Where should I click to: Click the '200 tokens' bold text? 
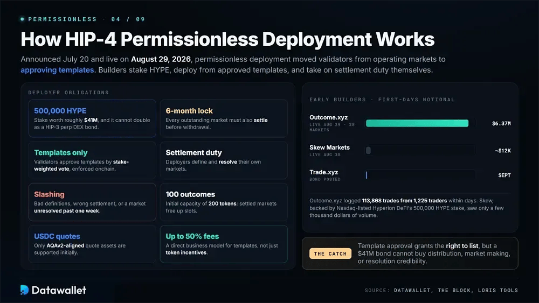tap(222, 204)
